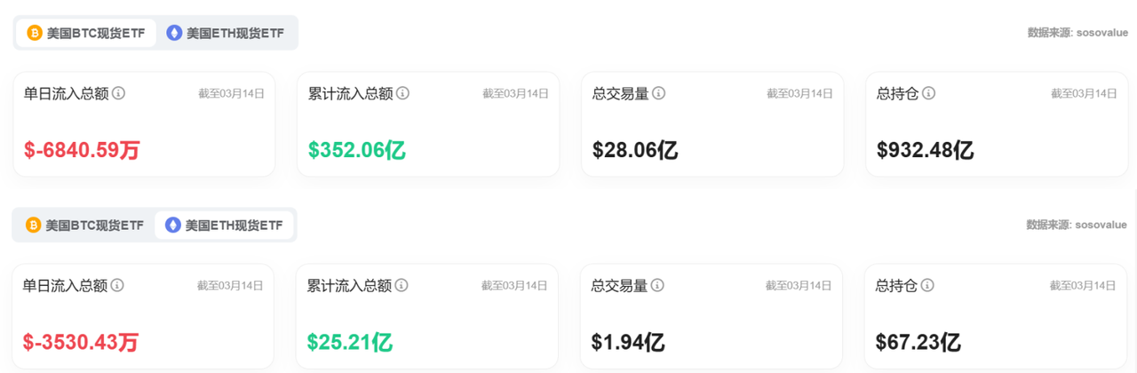Screen dimensions: 1137x373
Task: Click info icon on the $25.21亿 cumulative inflow card
Action: [402, 285]
